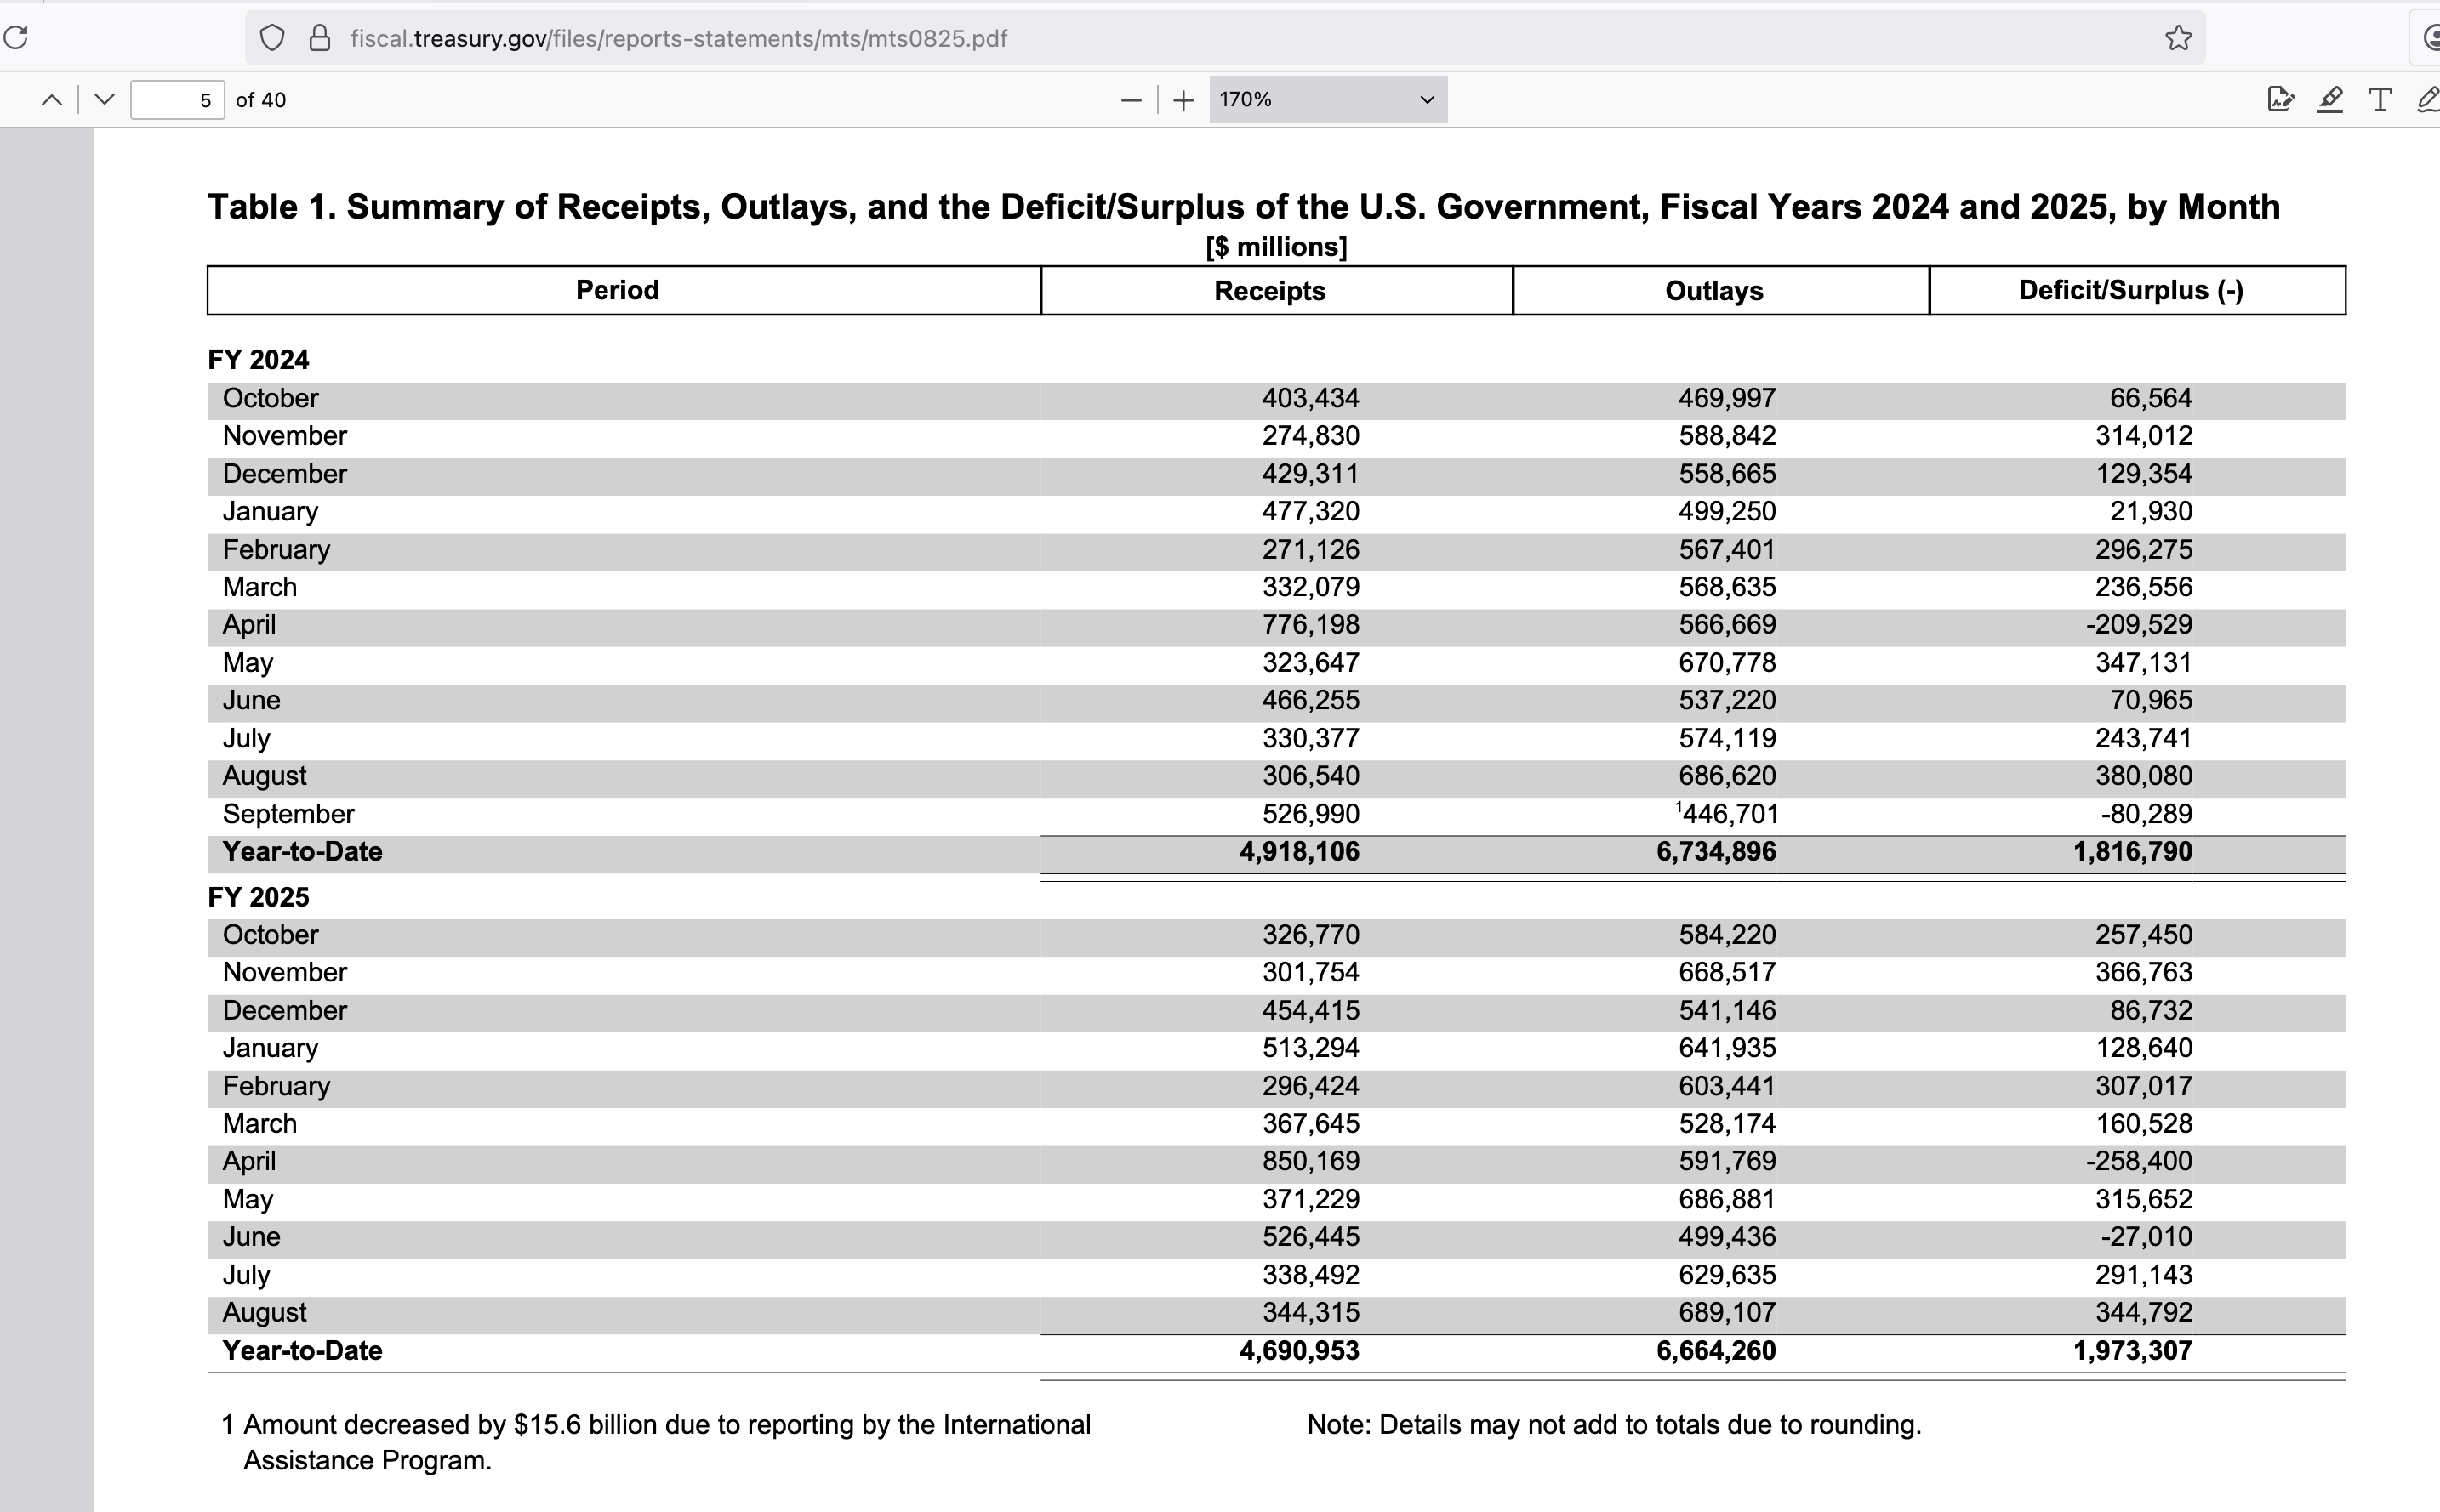Viewport: 2440px width, 1512px height.
Task: Open the 170% zoom level dropdown
Action: coord(1327,100)
